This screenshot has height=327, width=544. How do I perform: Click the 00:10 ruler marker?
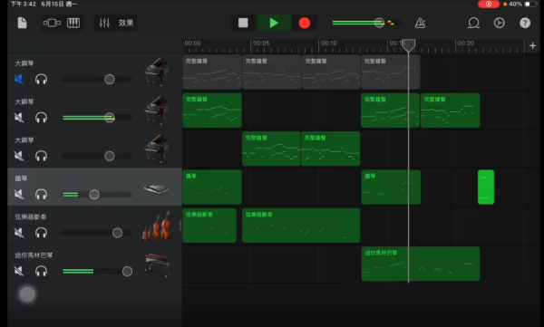coord(328,43)
